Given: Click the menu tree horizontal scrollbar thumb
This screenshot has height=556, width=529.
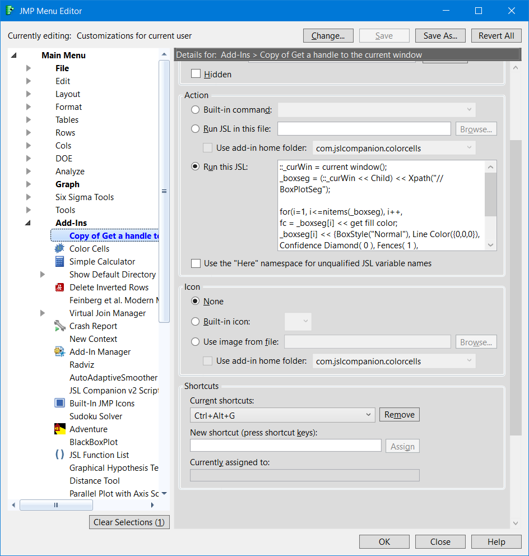Looking at the screenshot, I should [56, 505].
